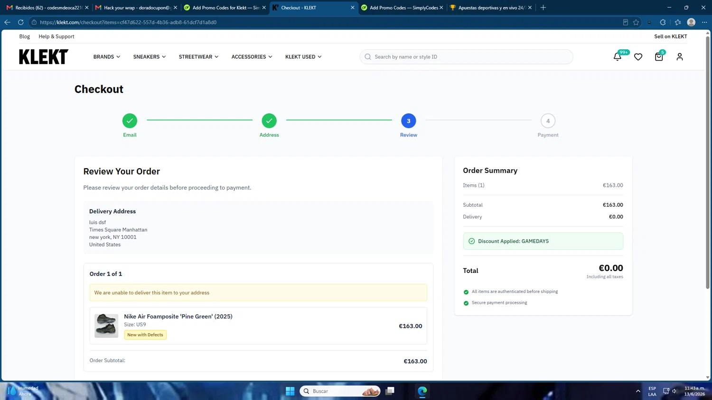Open the browser extensions icon
The image size is (712, 400).
pyautogui.click(x=663, y=22)
